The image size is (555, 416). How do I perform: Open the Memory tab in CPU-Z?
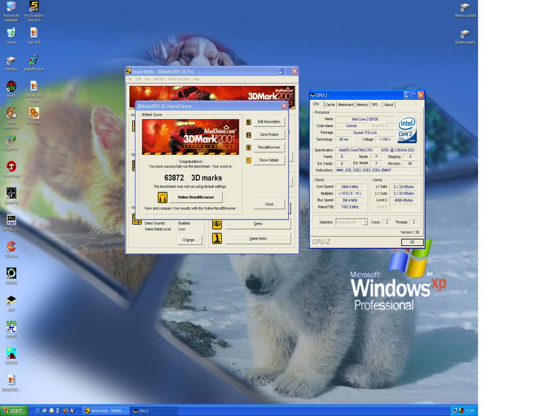362,105
